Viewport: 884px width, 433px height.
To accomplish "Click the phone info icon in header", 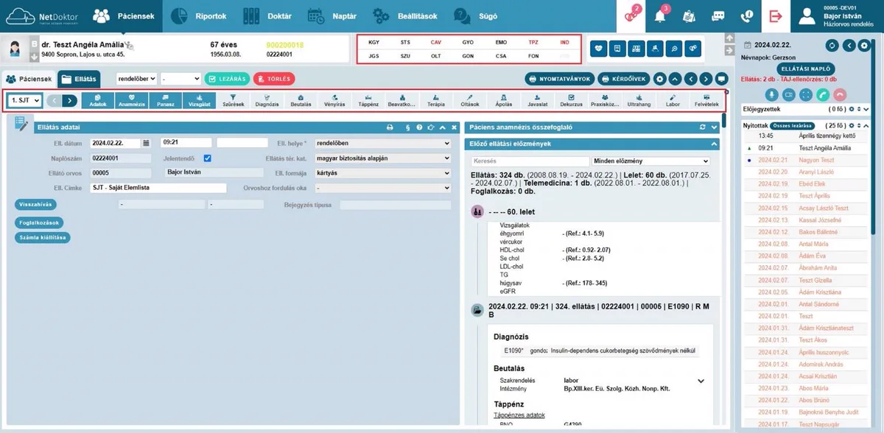I will [x=746, y=15].
